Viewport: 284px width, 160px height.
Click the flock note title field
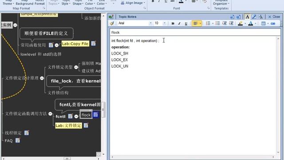click(x=195, y=32)
